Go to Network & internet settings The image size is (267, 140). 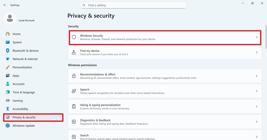point(25,59)
